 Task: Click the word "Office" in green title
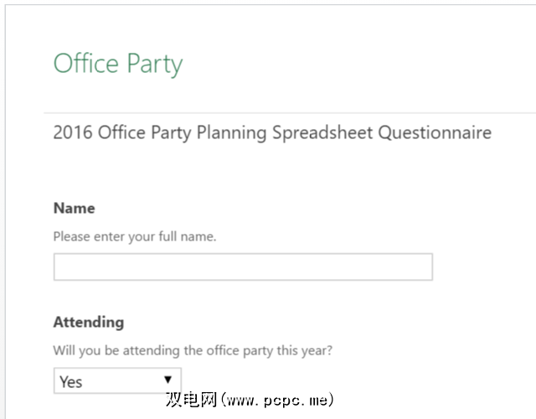pyautogui.click(x=86, y=64)
